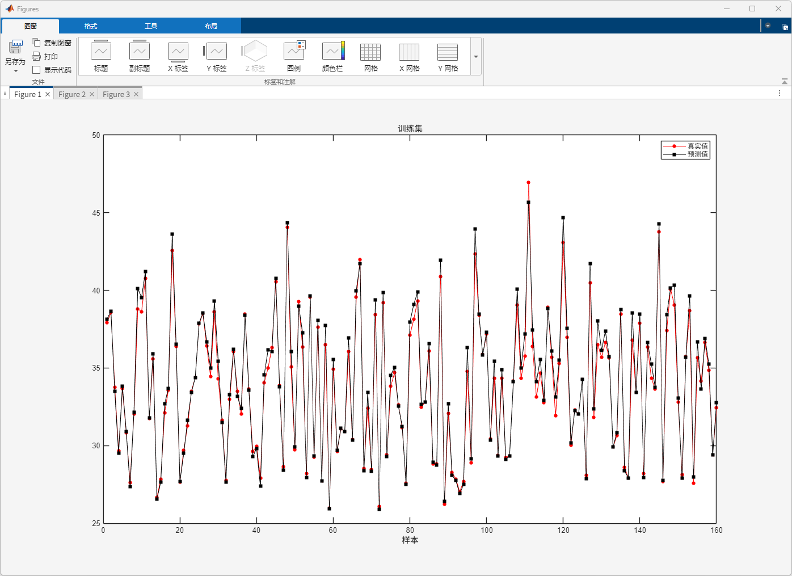Click the 打印 print button
This screenshot has height=576, width=792.
pos(45,56)
